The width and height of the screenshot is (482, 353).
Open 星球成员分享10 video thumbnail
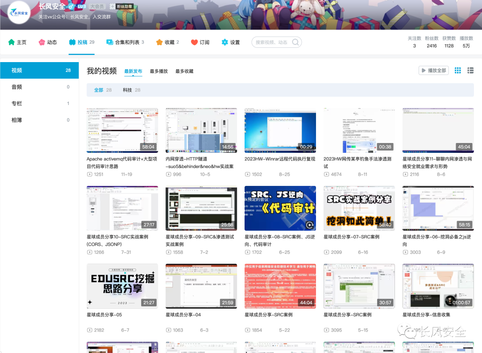(122, 208)
